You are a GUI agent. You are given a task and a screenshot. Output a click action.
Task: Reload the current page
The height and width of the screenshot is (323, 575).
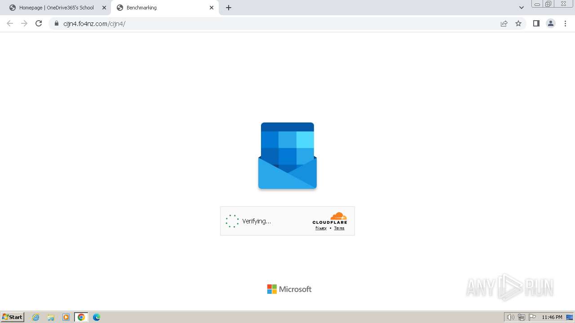(39, 23)
